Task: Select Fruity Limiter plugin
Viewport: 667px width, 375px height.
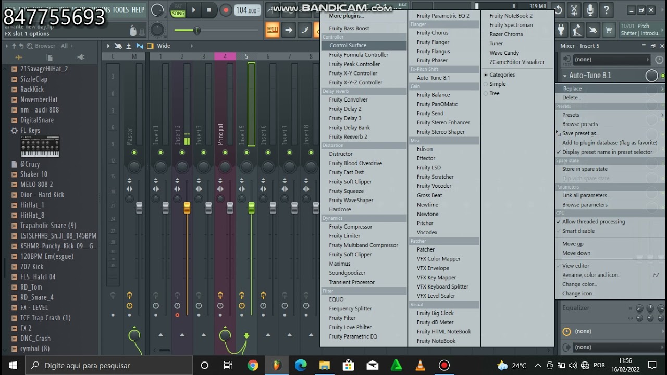Action: 344,236
